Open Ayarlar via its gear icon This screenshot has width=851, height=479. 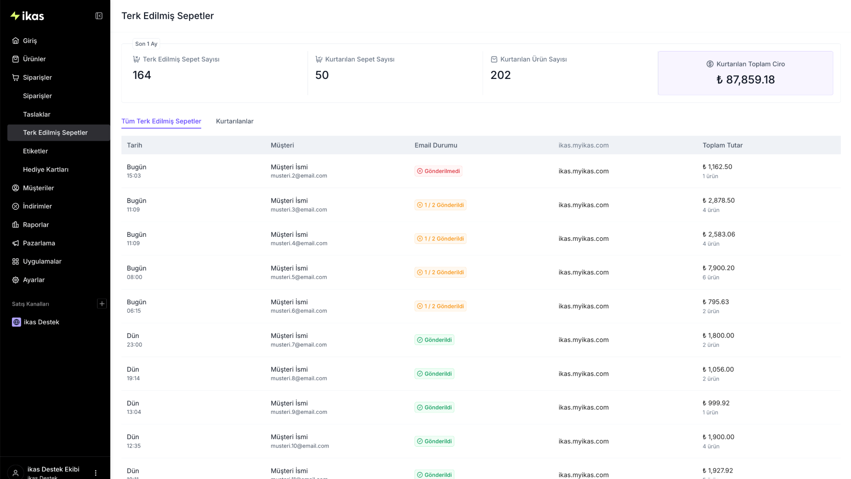click(x=16, y=280)
